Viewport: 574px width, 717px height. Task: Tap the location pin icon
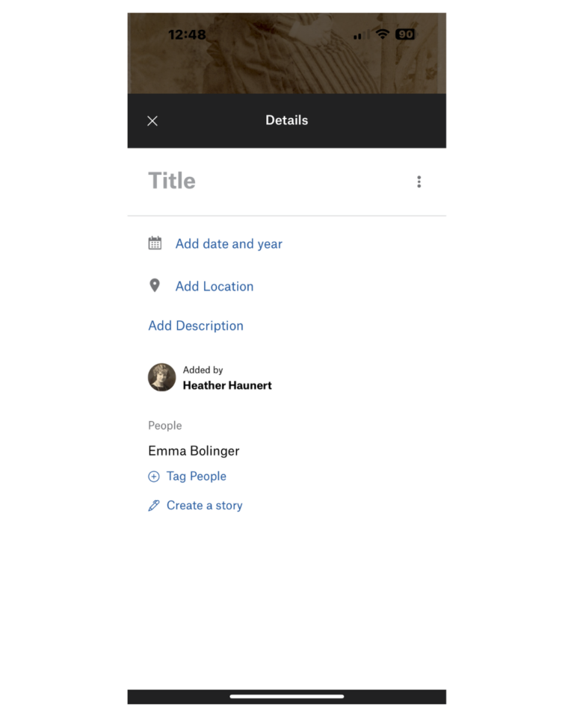tap(155, 286)
